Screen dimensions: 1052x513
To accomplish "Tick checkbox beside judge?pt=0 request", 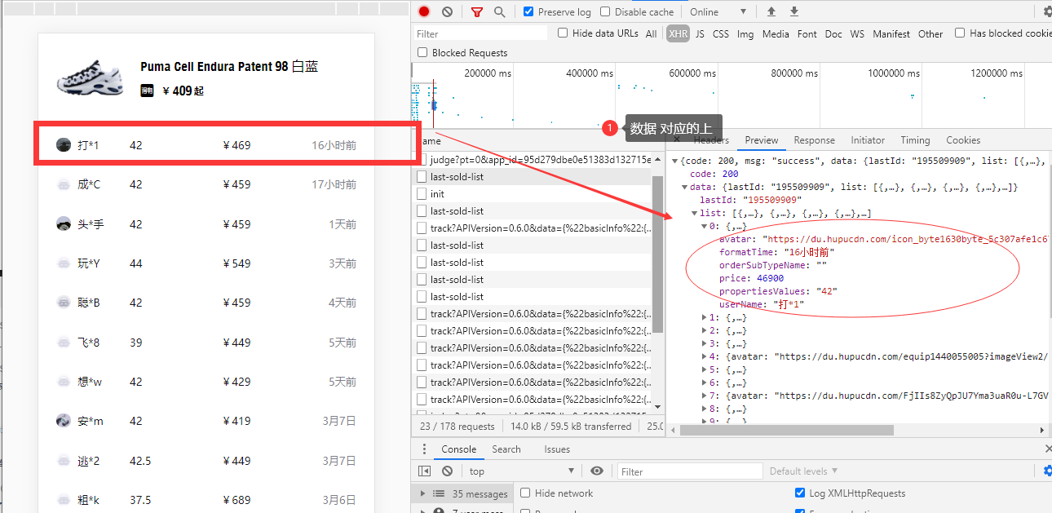I will point(422,160).
